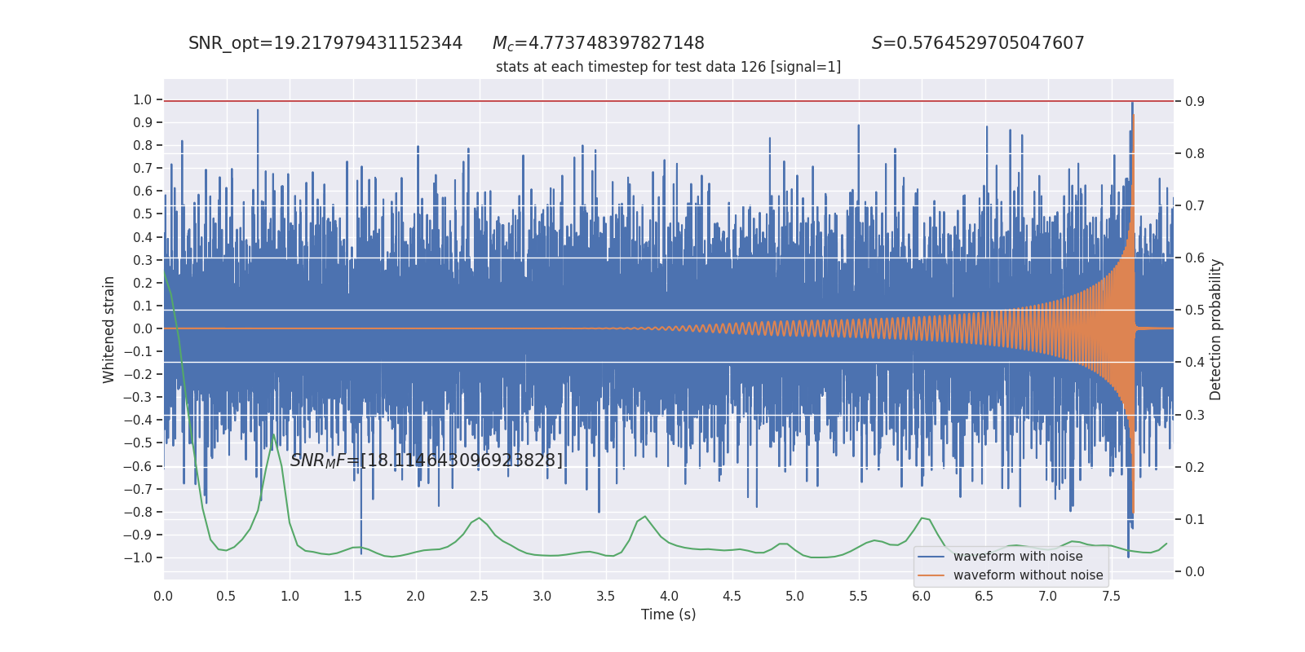Click the 0.8 tick on Detection probability axis
This screenshot has height=652, width=1305.
click(1195, 153)
